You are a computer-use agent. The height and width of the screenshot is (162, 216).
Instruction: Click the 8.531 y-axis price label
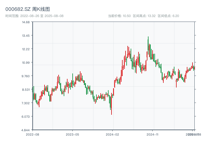pyautogui.click(x=26, y=89)
